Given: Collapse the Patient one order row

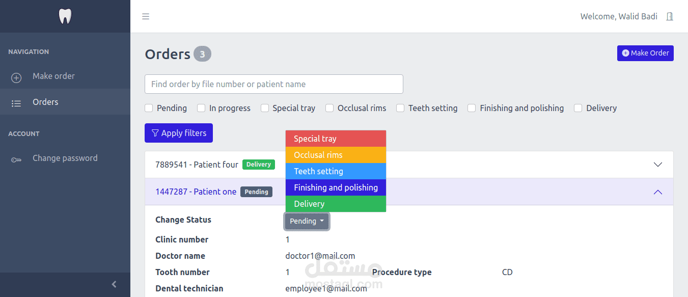Looking at the screenshot, I should click(x=657, y=192).
